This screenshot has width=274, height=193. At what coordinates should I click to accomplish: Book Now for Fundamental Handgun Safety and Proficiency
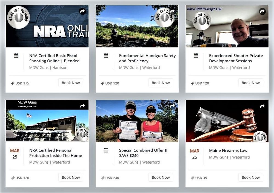pyautogui.click(x=161, y=83)
